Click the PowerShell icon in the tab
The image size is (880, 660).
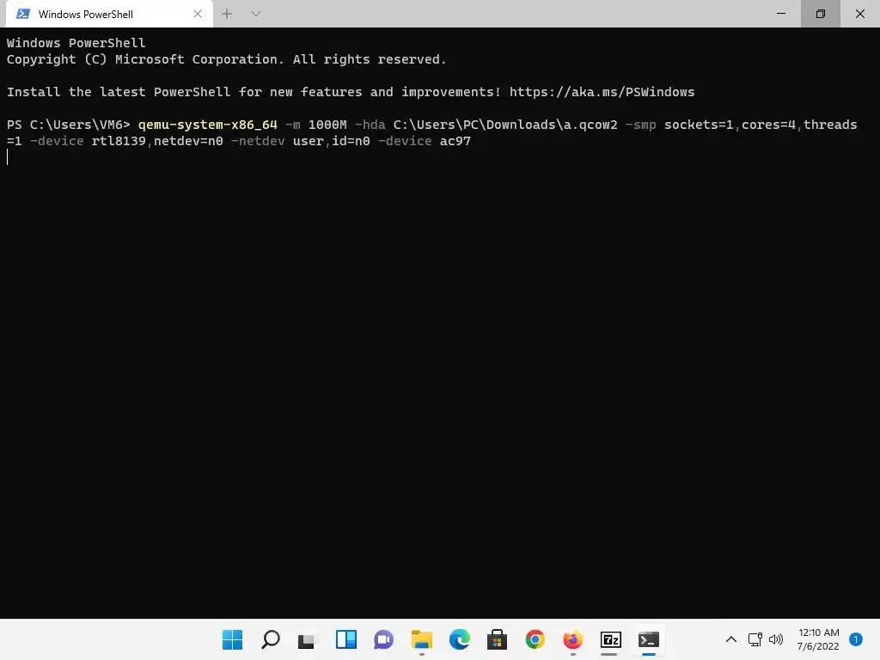(x=23, y=14)
